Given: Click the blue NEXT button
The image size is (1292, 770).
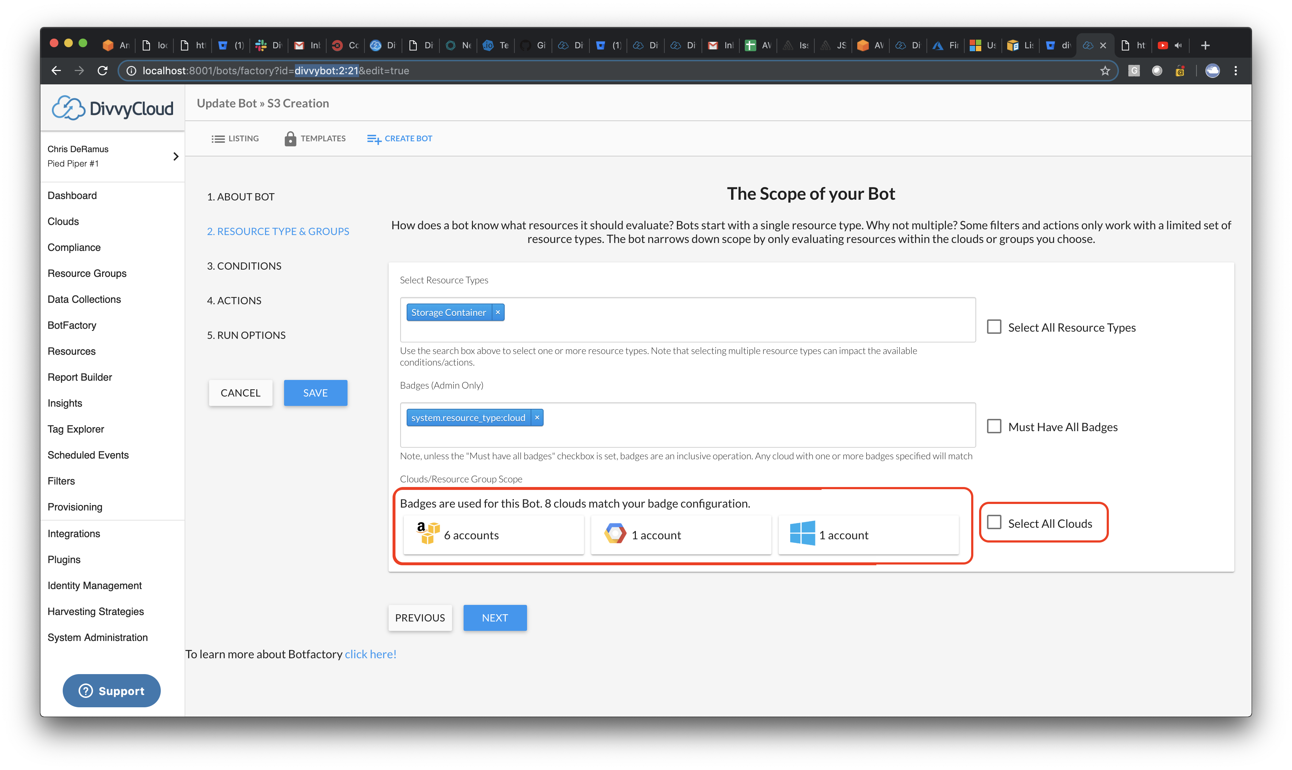Looking at the screenshot, I should (495, 618).
